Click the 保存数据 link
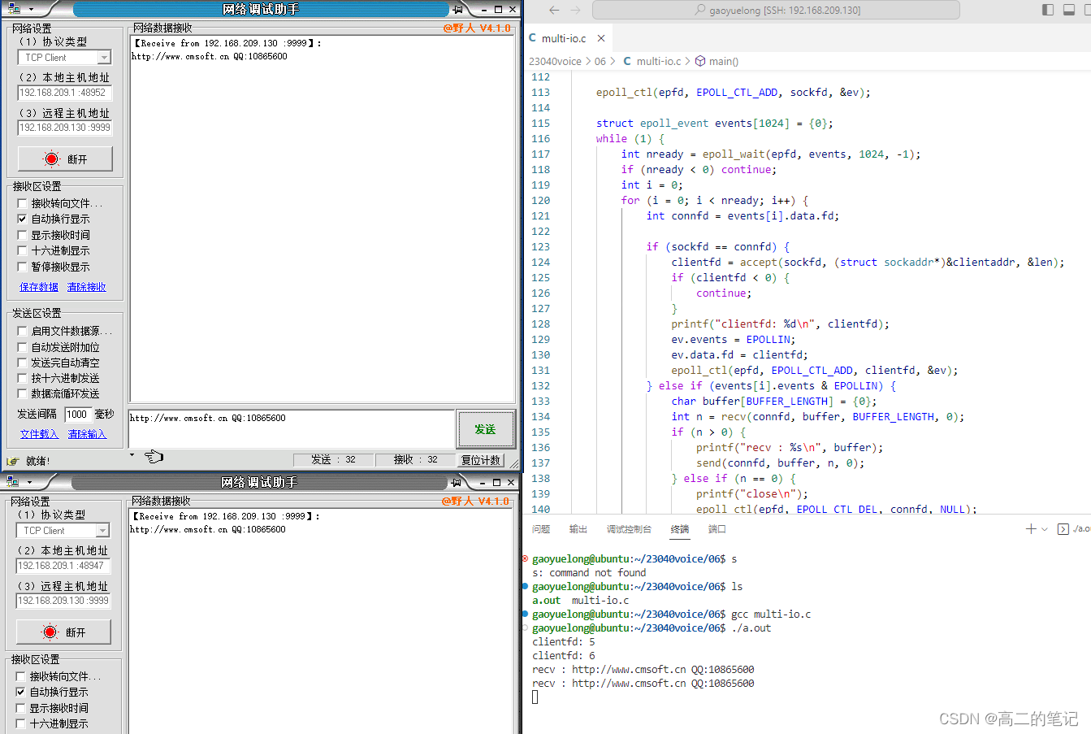1091x734 pixels. (39, 287)
